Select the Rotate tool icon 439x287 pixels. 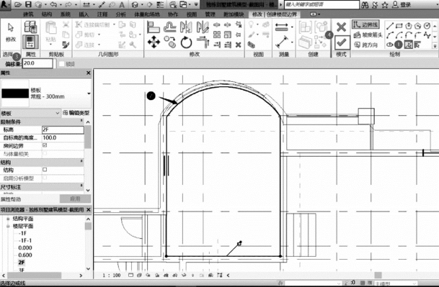click(186, 42)
